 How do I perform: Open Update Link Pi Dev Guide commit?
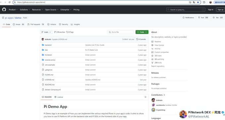coord(95,45)
